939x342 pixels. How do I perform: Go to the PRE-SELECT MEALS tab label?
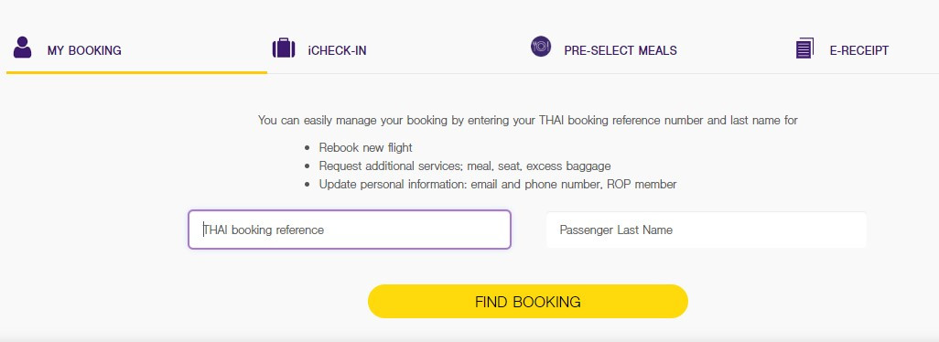pos(621,51)
